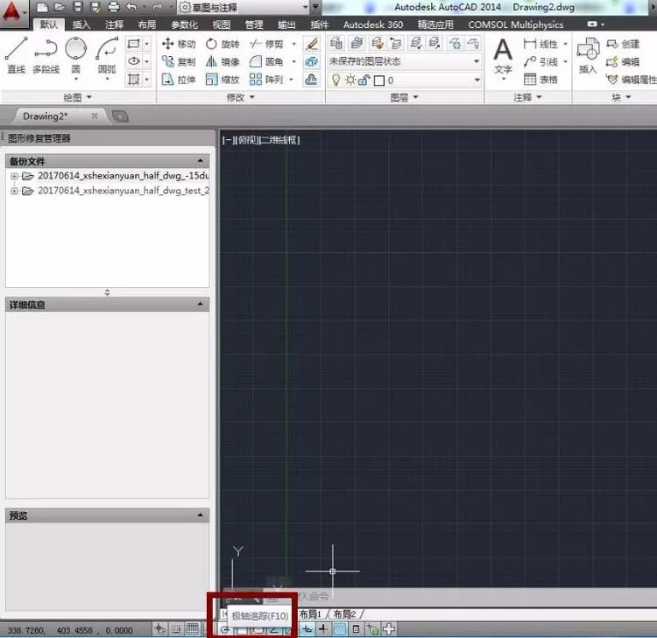Select the 拉伸 (Stretch) tool
The width and height of the screenshot is (657, 638).
tap(179, 80)
